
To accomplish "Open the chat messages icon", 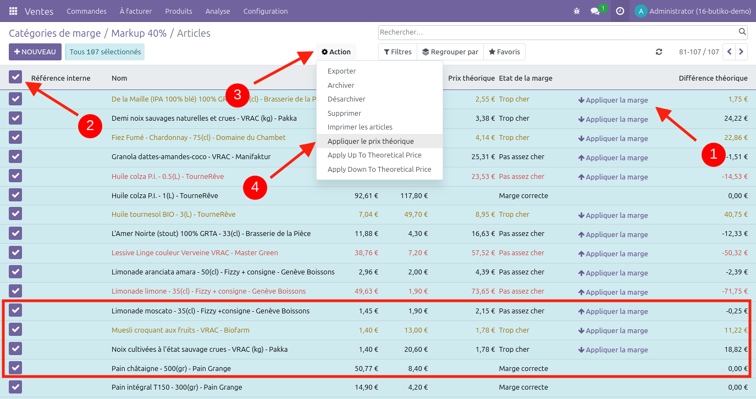I will (x=595, y=11).
